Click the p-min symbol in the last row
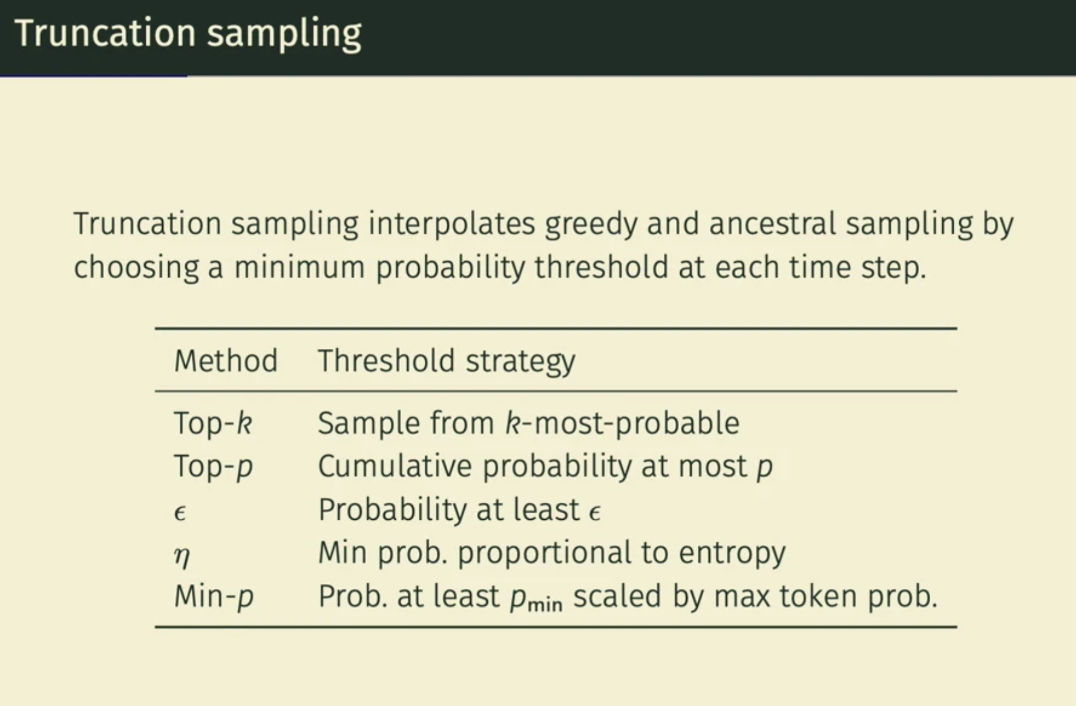The image size is (1076, 706). [x=536, y=598]
